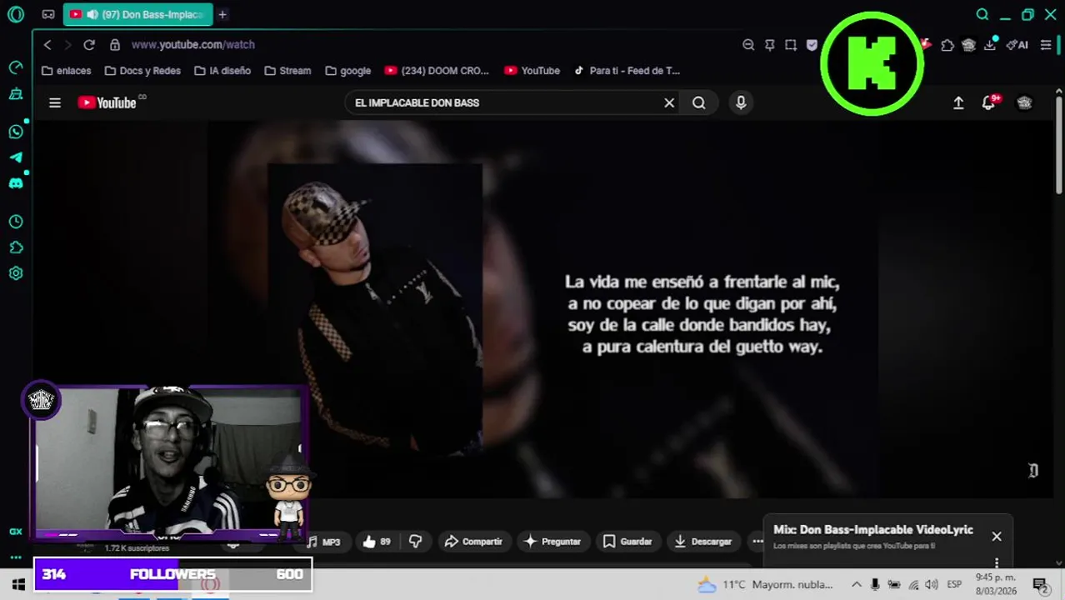Open the YouTube bookmark in bar
The image size is (1065, 600).
click(532, 71)
